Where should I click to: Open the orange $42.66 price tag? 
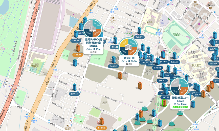102,128
